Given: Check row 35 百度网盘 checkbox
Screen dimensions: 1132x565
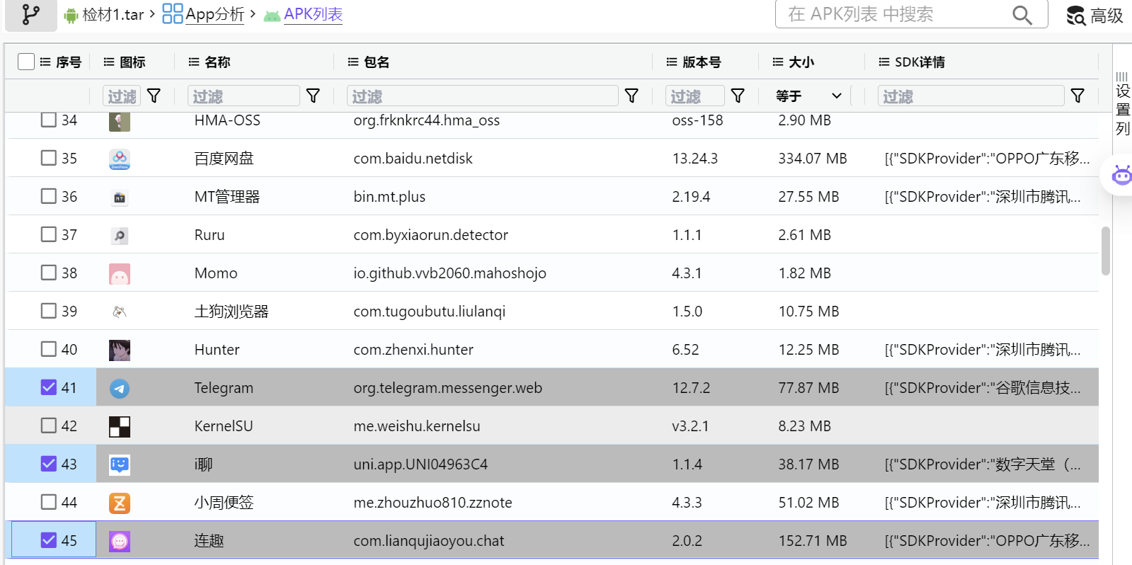Looking at the screenshot, I should pyautogui.click(x=48, y=157).
